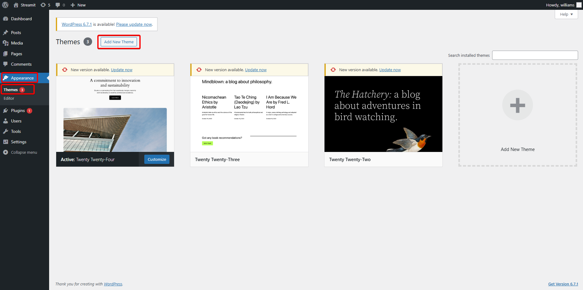Click Update now for Twenty Twenty-Three
Image resolution: width=583 pixels, height=290 pixels.
coord(256,70)
